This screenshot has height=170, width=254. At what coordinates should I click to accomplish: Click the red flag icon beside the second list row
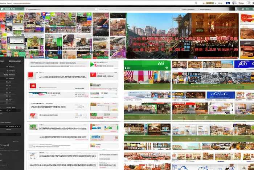pos(93,75)
